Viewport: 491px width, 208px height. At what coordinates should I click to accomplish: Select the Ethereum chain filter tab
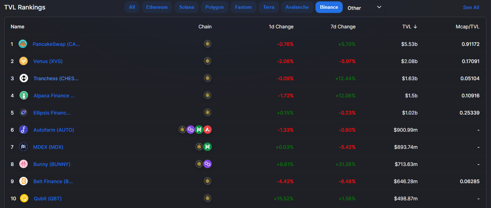(x=157, y=7)
